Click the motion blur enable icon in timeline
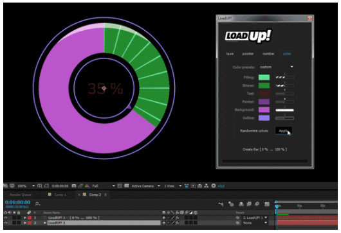The width and height of the screenshot is (341, 233). coord(257,204)
